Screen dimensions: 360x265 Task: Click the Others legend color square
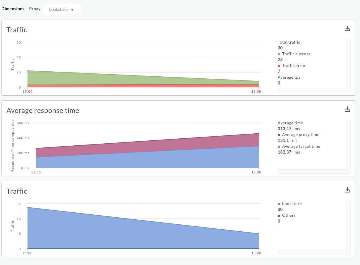pyautogui.click(x=279, y=216)
